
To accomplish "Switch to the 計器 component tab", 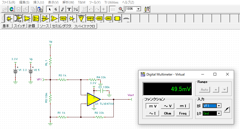I will point(32,26).
